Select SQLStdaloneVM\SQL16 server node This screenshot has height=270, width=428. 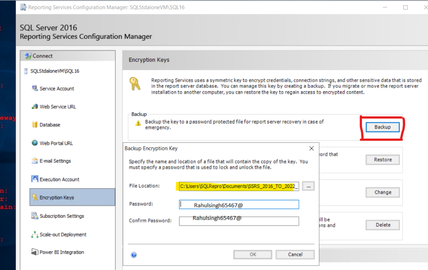pyautogui.click(x=55, y=71)
